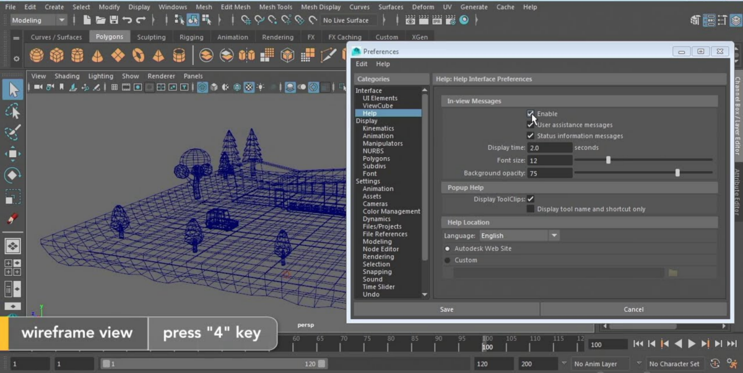Select the Move tool in toolbox
The width and height of the screenshot is (743, 373).
coord(13,154)
